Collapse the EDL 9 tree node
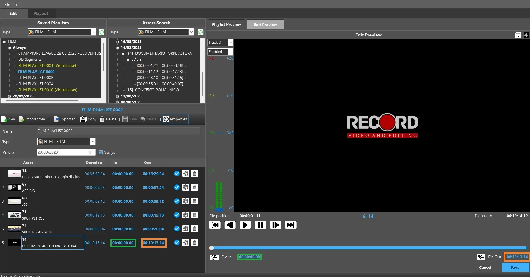 [128, 60]
